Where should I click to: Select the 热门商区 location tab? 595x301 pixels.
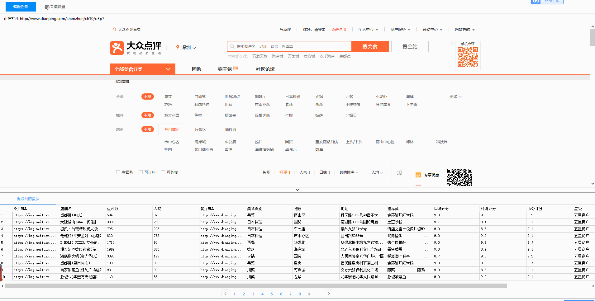point(172,130)
